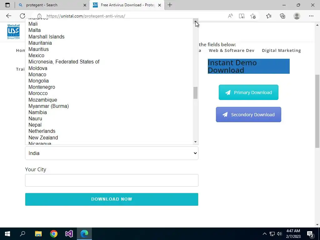The height and width of the screenshot is (240, 320).
Task: Click country list scrollbar up arrow
Action: [x=195, y=21]
